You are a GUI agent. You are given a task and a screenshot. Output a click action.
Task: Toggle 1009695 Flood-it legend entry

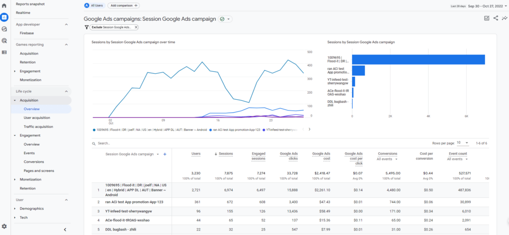150,129
